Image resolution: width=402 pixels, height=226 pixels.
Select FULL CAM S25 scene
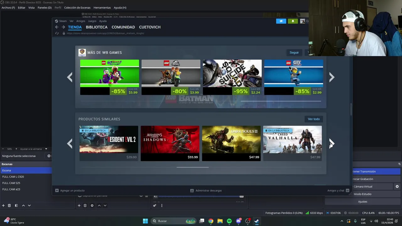(26, 183)
